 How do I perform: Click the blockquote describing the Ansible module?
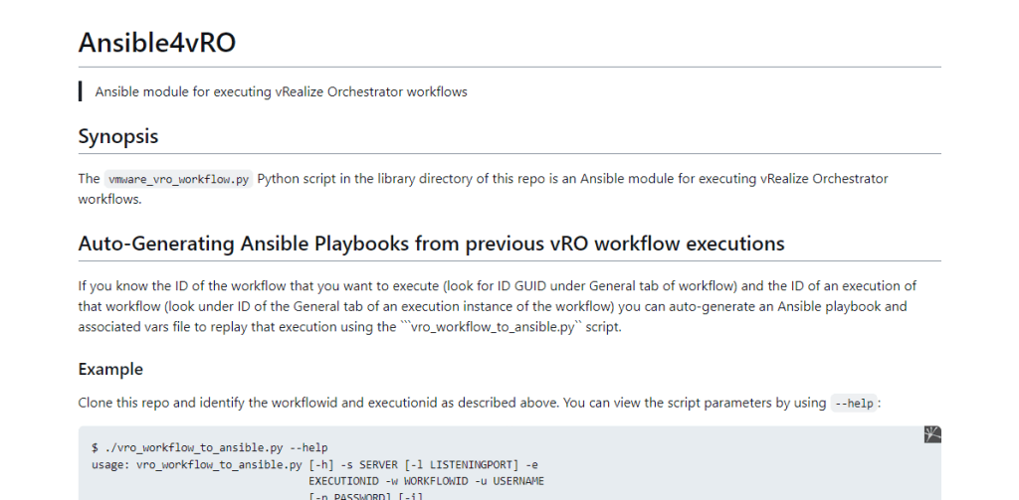(281, 91)
